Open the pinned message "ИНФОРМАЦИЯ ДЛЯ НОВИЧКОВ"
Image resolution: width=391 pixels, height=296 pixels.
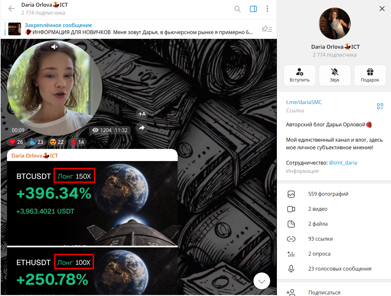pyautogui.click(x=139, y=29)
